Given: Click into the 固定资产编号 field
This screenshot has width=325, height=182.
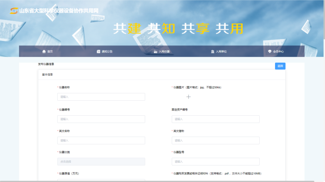Looking at the screenshot, I should [x=215, y=119].
